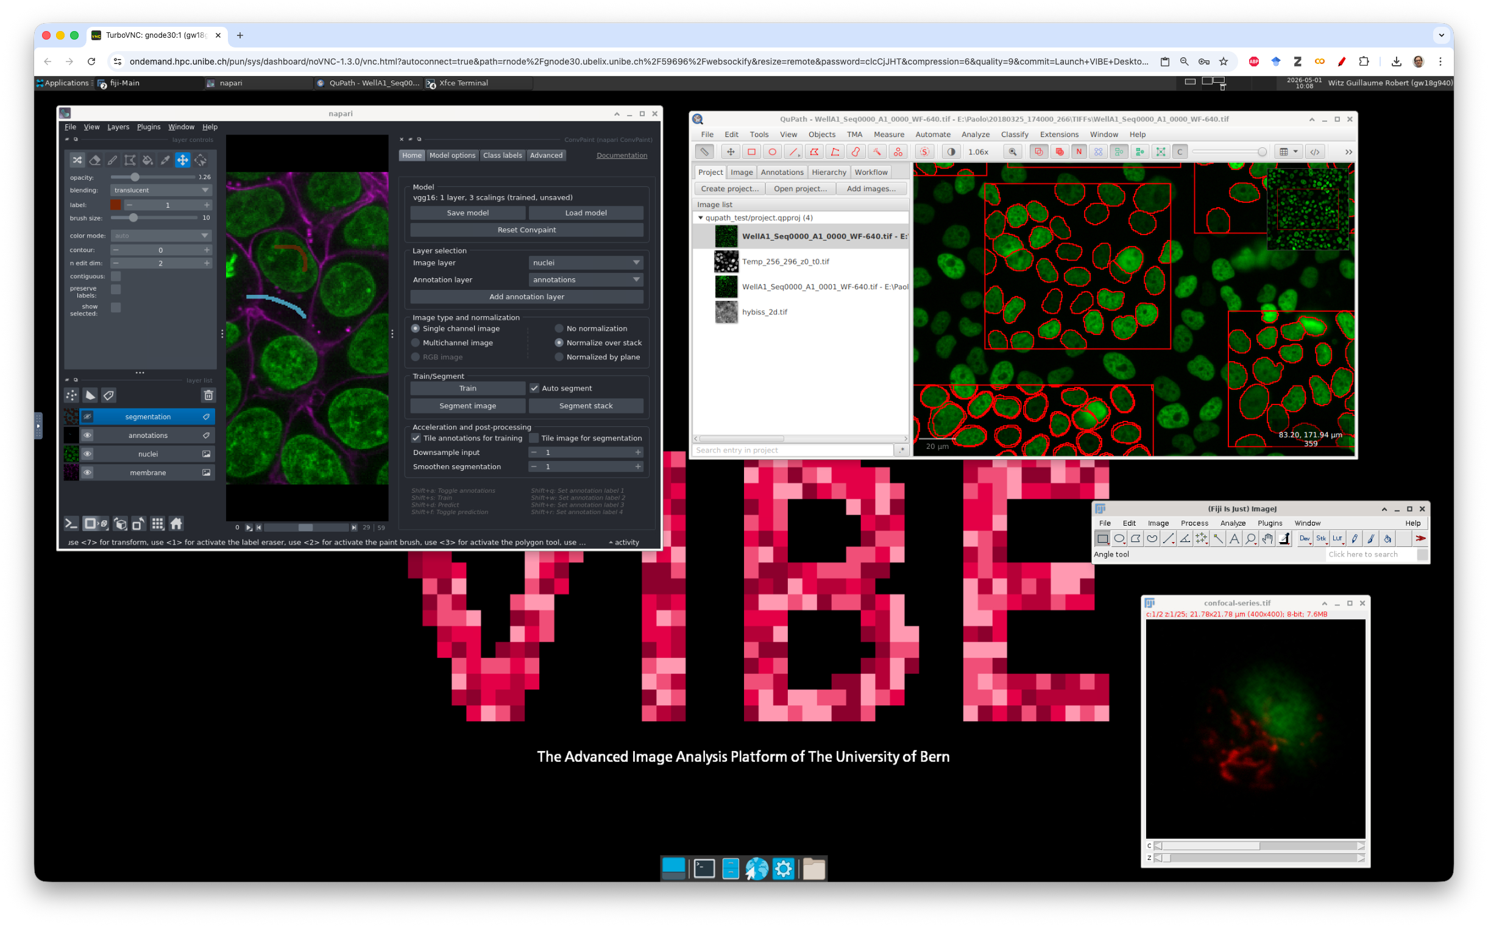Choose the napari polygon drawing tool

(x=130, y=160)
